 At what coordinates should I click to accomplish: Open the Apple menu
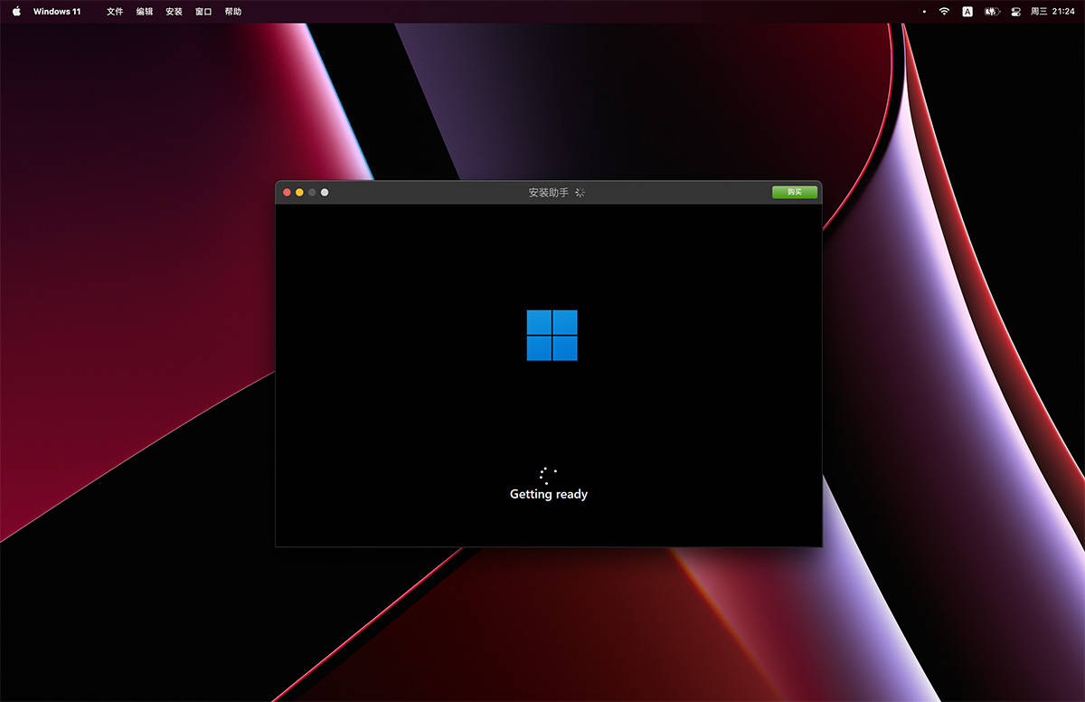coord(16,12)
